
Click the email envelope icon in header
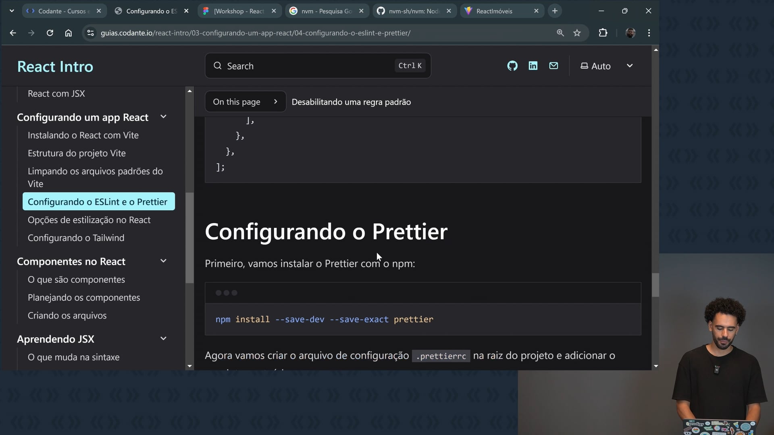(553, 66)
